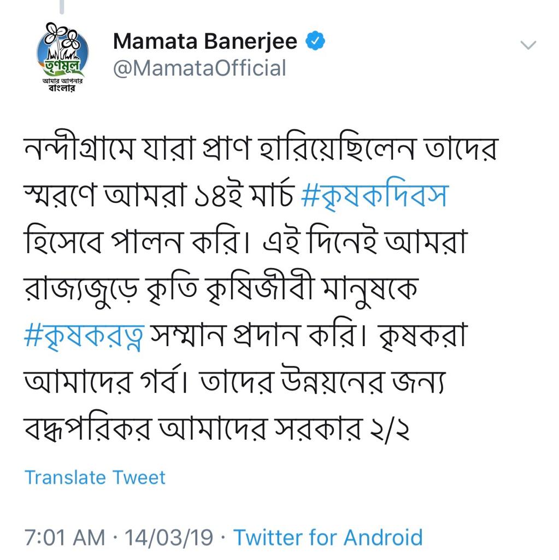
Task: Select the first line of tweet text
Action: point(261,148)
